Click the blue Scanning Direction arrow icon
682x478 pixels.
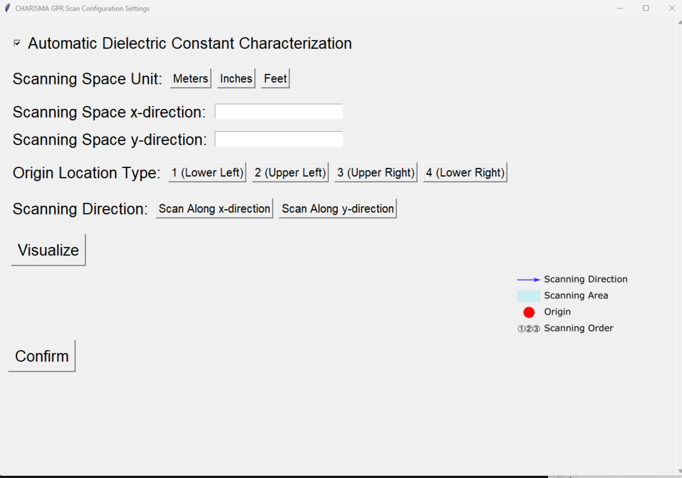click(528, 280)
